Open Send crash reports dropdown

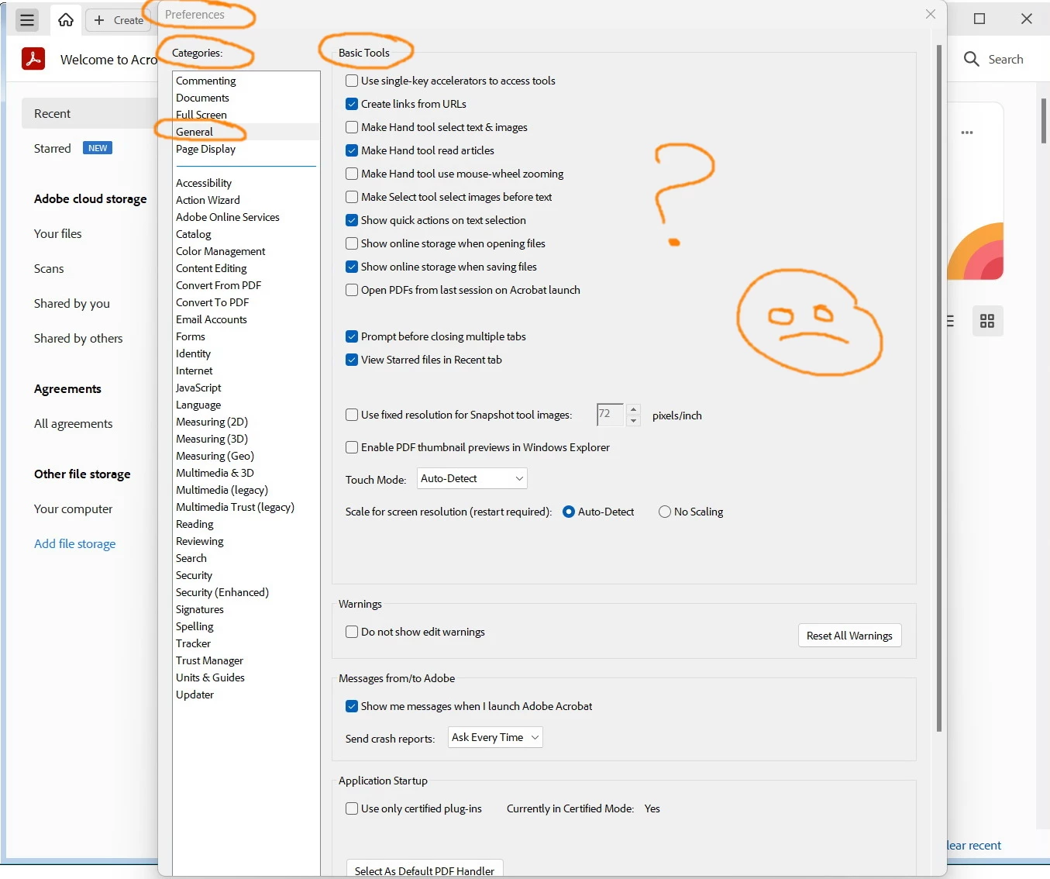point(495,737)
